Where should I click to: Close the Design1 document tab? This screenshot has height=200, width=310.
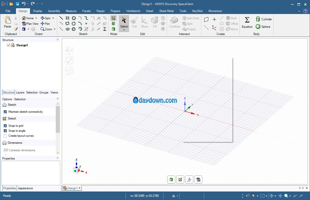pyautogui.click(x=80, y=188)
